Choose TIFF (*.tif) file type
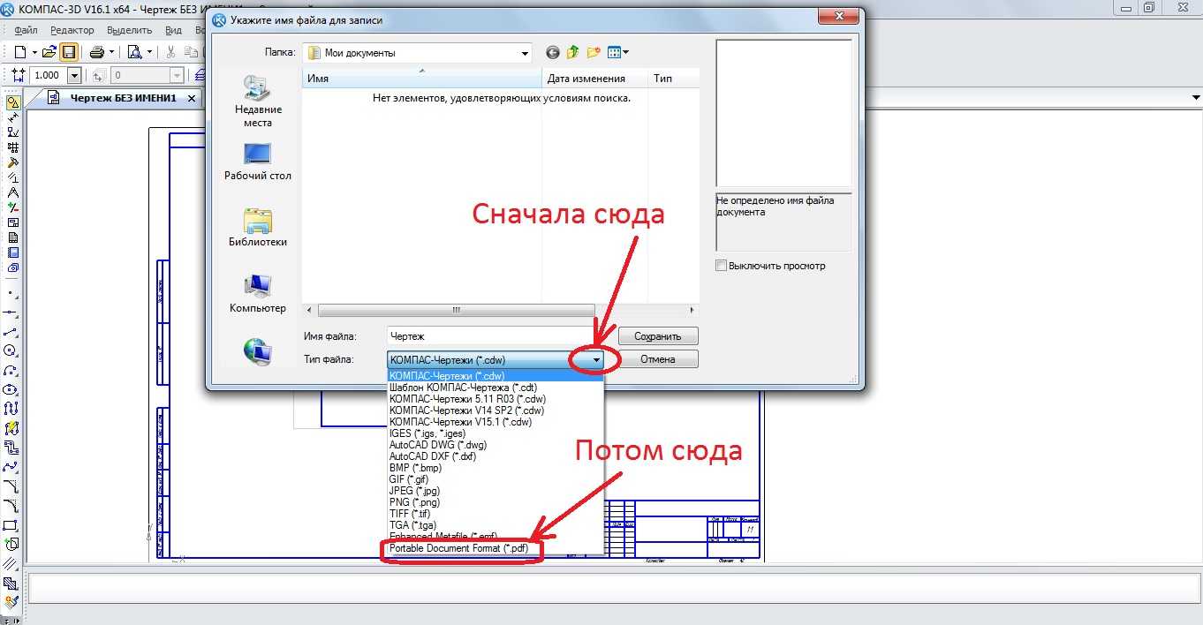The width and height of the screenshot is (1203, 625). point(411,514)
